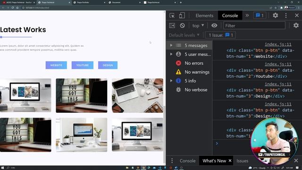Toggle the device toolbar icon
302x170 pixels.
click(182, 16)
